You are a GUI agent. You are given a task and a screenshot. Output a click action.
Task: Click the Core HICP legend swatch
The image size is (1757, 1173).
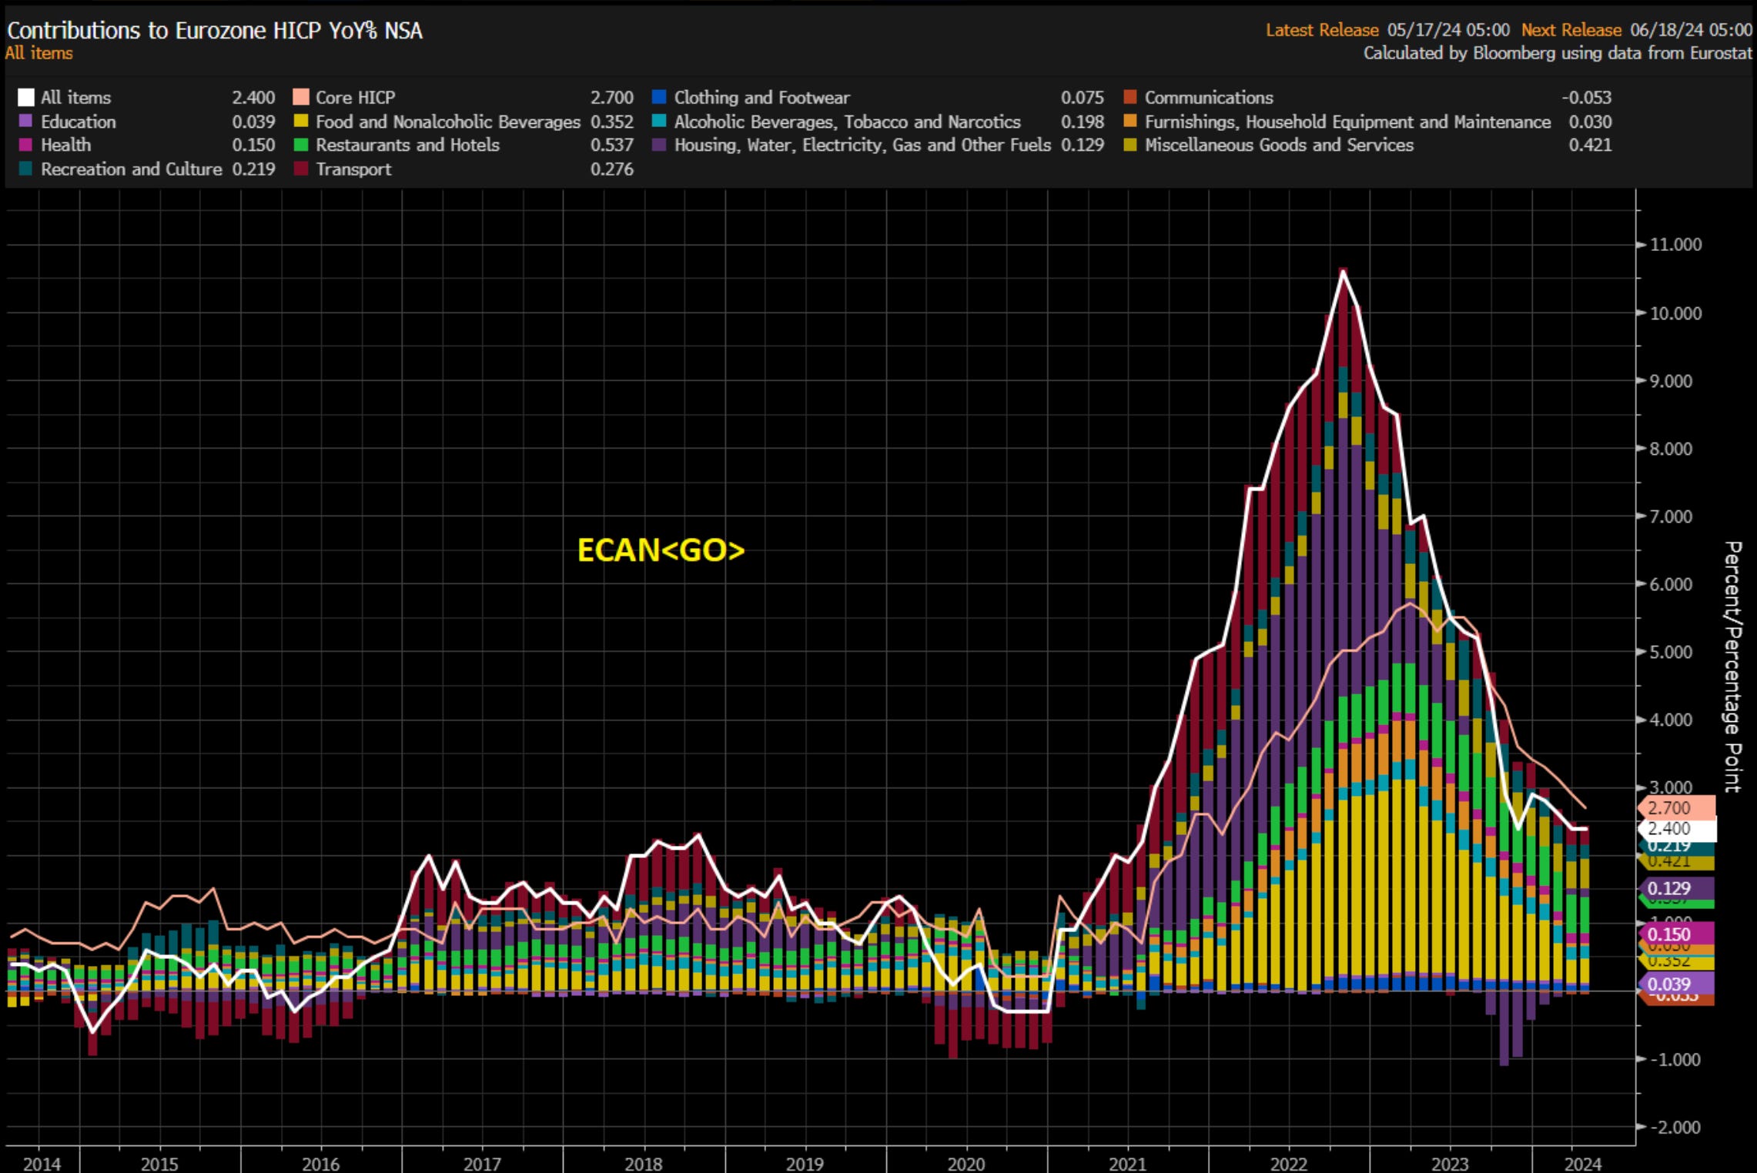[301, 98]
